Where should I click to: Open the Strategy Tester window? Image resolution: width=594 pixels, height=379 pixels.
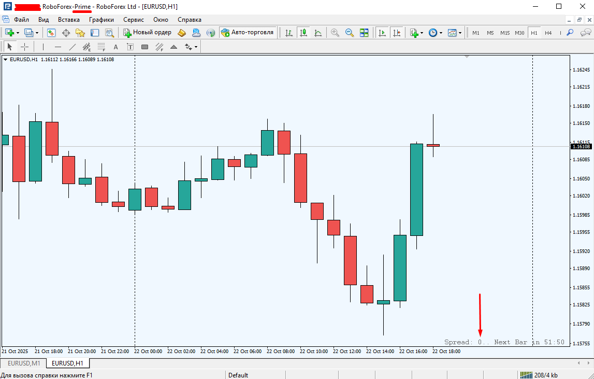109,32
